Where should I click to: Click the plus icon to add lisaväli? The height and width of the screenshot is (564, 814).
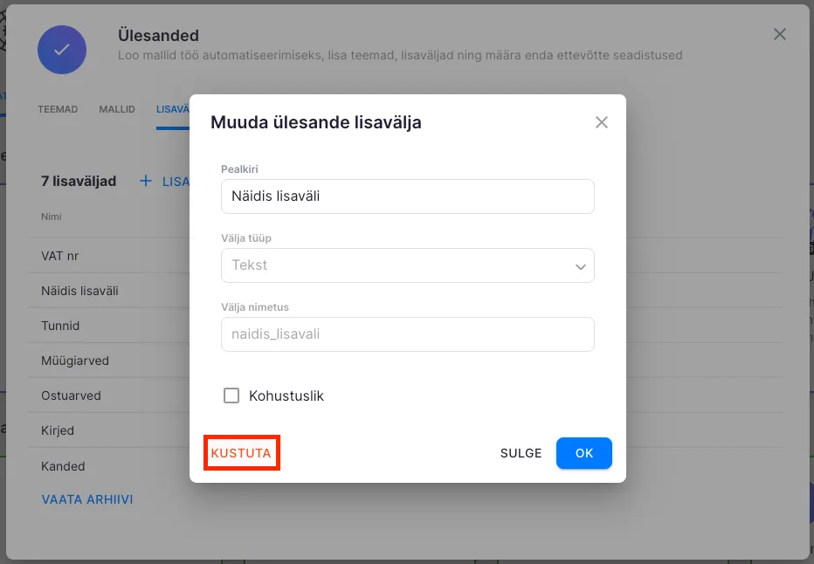tap(146, 181)
